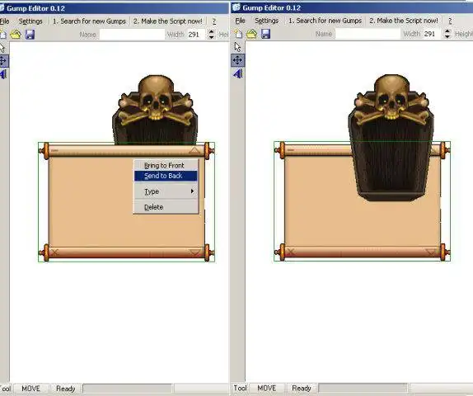473x396 pixels.
Task: Click 'Search for new Gumps' in right window
Action: 325,21
